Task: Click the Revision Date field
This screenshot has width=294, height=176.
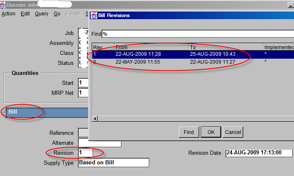Action: click(259, 153)
